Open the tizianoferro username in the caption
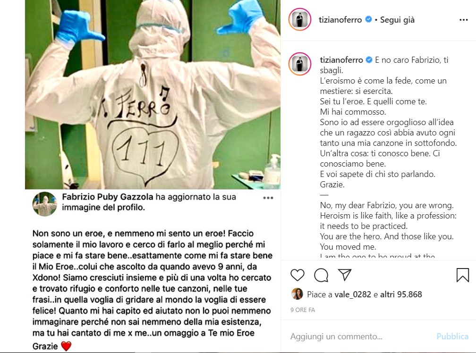476x353 pixels. pyautogui.click(x=341, y=60)
